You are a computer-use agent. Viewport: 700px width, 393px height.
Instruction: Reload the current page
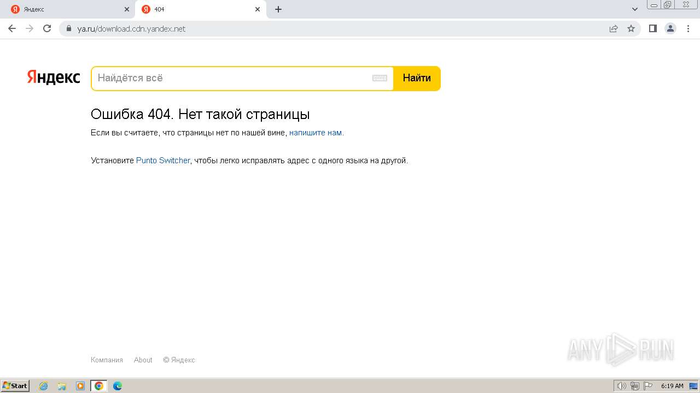coord(47,28)
